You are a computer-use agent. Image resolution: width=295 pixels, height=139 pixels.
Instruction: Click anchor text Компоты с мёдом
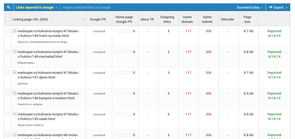pyautogui.click(x=30, y=104)
